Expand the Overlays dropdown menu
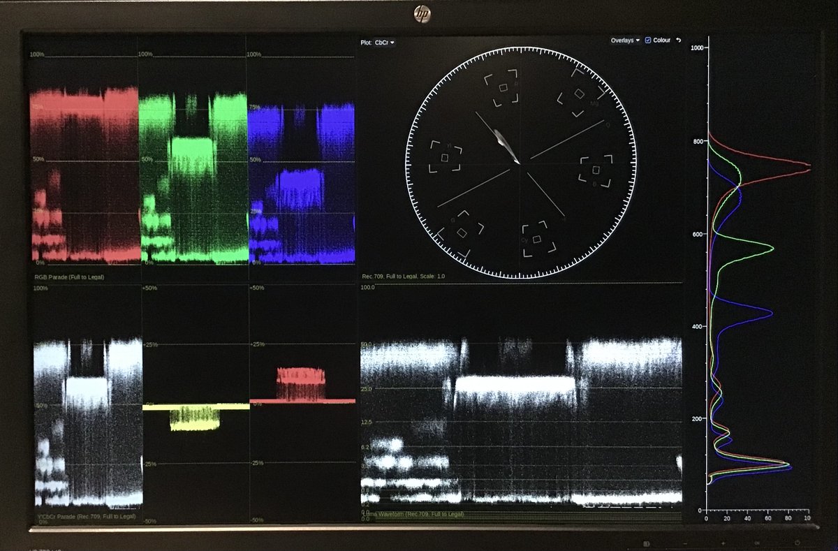 (x=625, y=41)
